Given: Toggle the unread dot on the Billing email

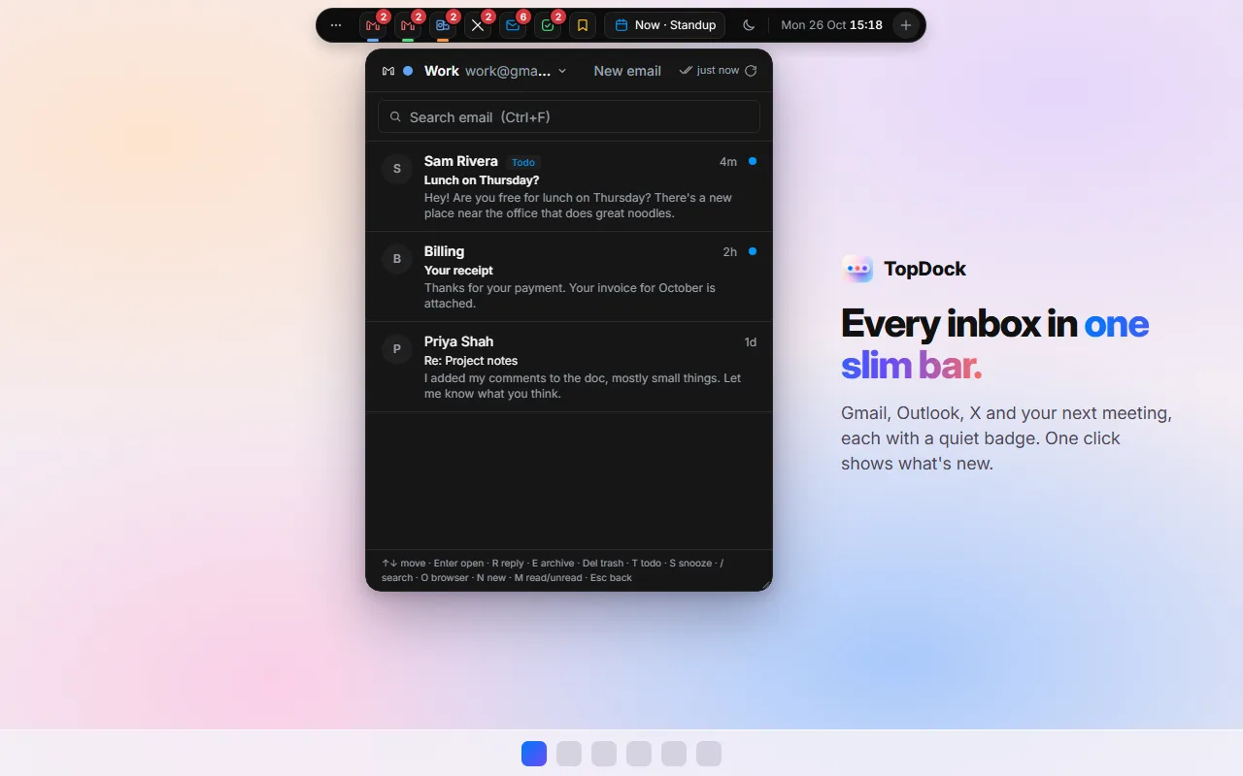Looking at the screenshot, I should [753, 251].
